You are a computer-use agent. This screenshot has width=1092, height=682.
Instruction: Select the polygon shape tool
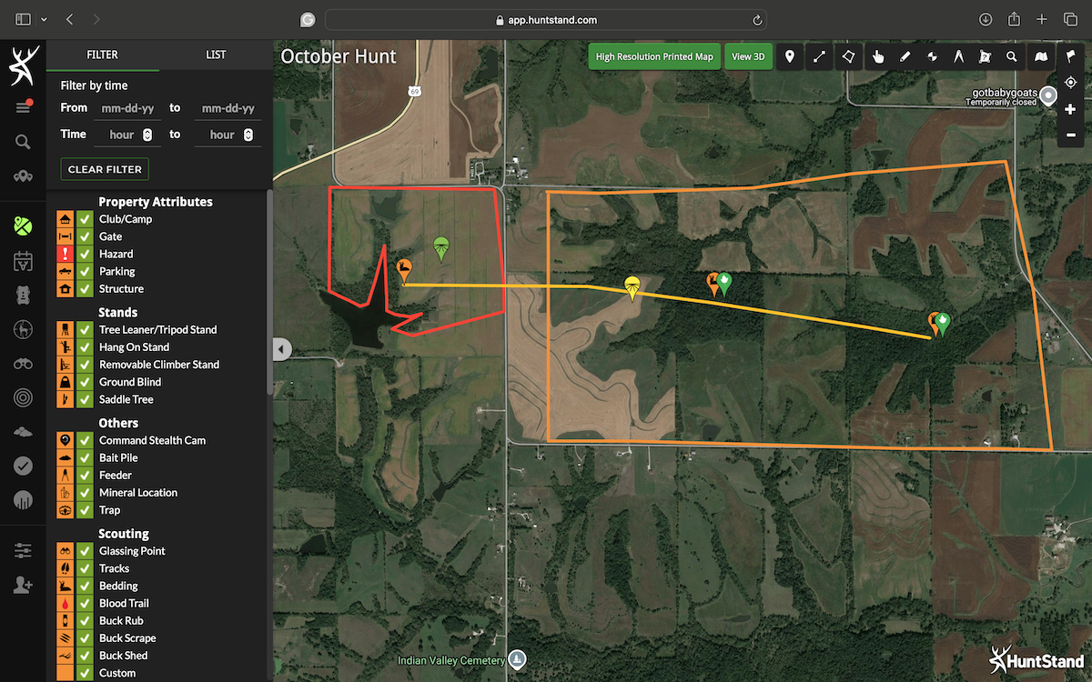848,56
